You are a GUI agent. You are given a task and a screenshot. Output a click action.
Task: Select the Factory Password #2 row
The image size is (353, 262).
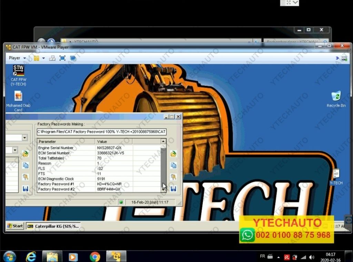point(99,189)
